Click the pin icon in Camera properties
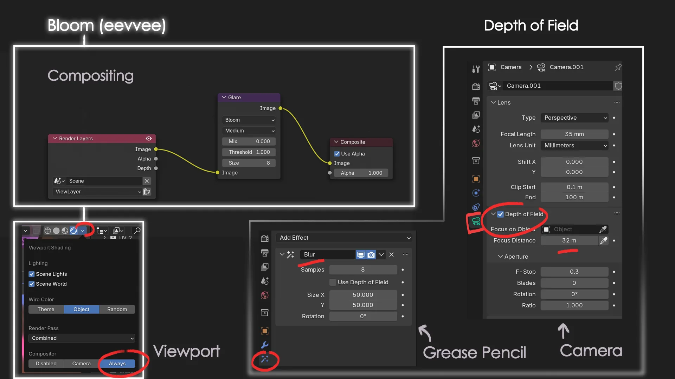The height and width of the screenshot is (379, 675). pyautogui.click(x=618, y=67)
